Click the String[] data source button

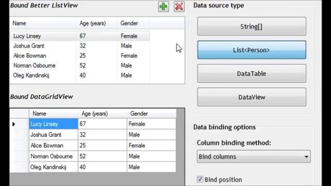pyautogui.click(x=251, y=26)
